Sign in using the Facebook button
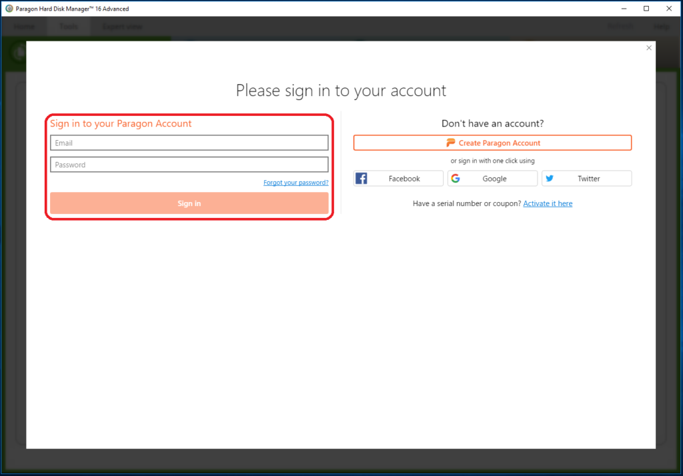Image resolution: width=683 pixels, height=476 pixels. click(x=398, y=178)
